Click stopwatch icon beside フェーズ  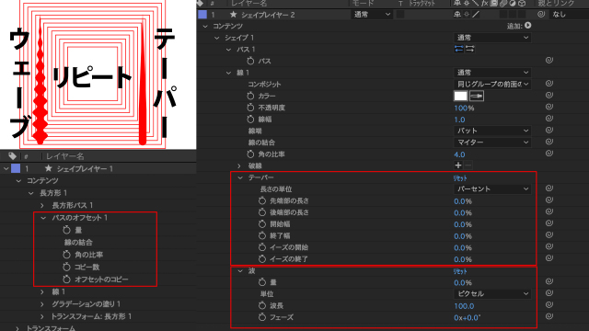pyautogui.click(x=262, y=317)
